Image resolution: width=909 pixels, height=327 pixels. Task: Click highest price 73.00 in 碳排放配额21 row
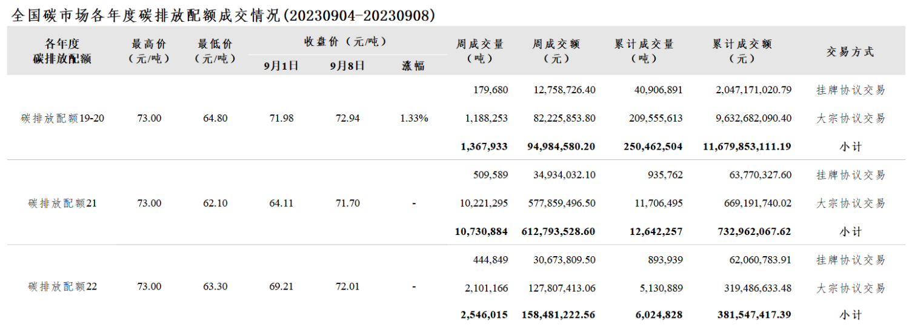[149, 203]
